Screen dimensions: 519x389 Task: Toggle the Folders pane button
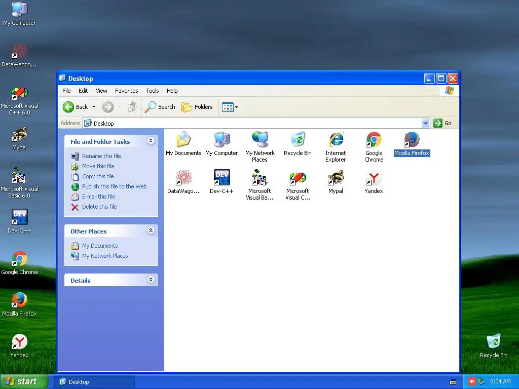click(x=197, y=107)
